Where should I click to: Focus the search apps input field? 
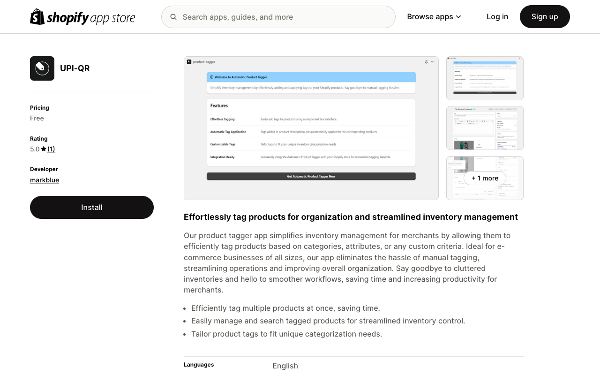tap(278, 17)
